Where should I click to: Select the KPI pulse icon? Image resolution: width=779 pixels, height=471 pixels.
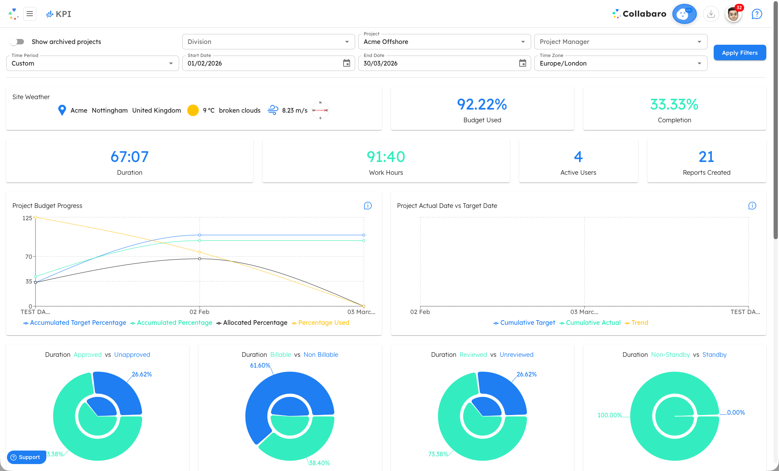pyautogui.click(x=49, y=14)
